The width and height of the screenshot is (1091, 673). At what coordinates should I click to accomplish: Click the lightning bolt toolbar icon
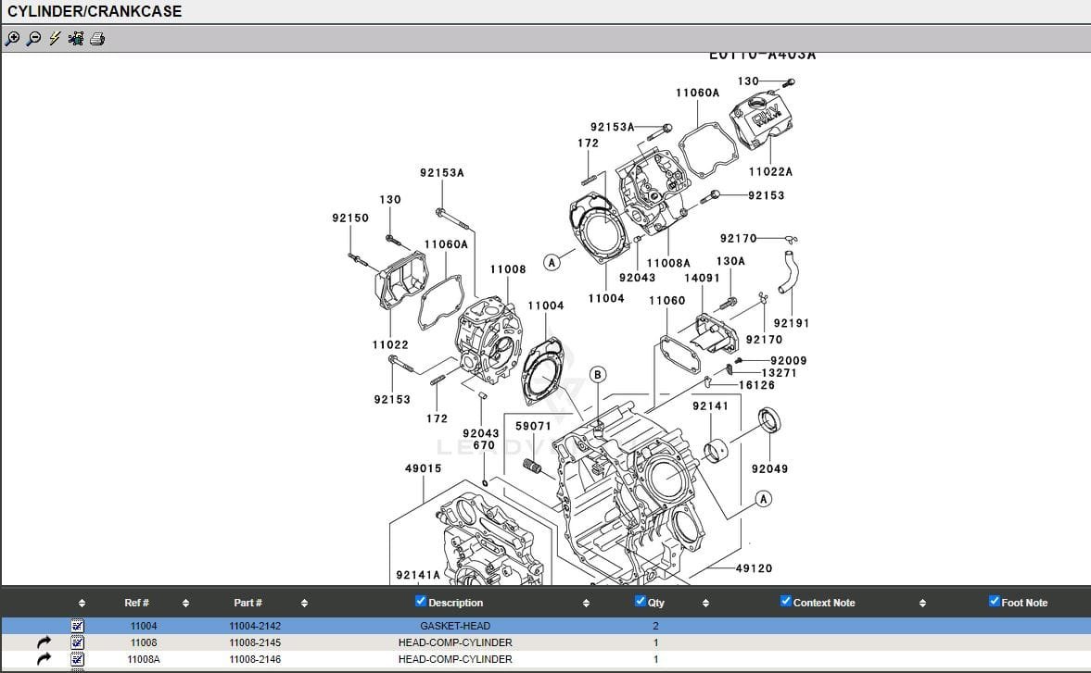pyautogui.click(x=55, y=39)
